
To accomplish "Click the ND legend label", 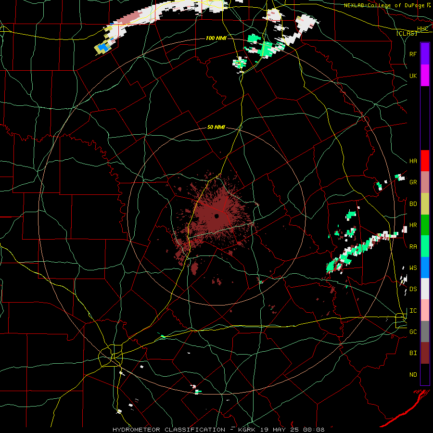I will point(413,375).
